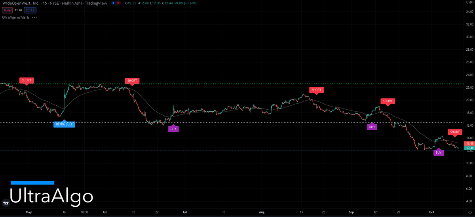Click the Jun label on time axis
Screen dimensions: 475x217
105,212
